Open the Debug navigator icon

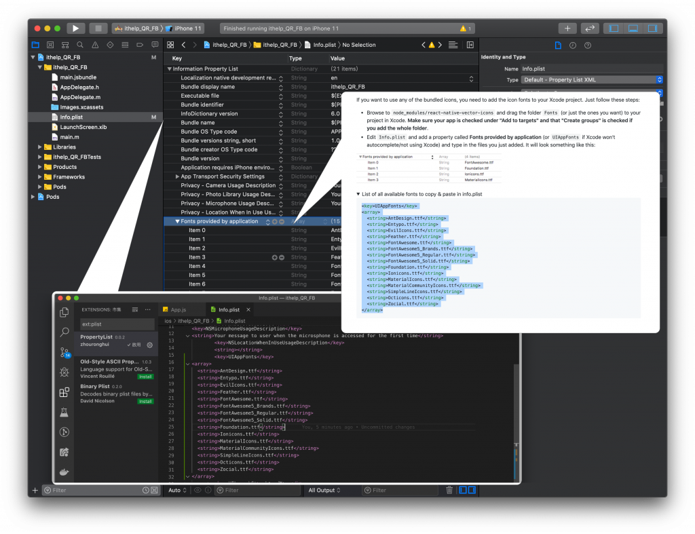[125, 45]
